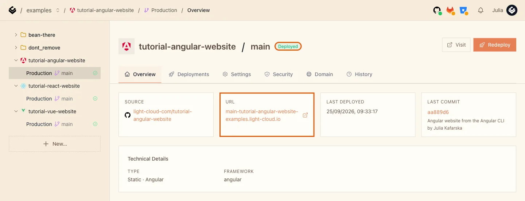The image size is (525, 201).
Task: Go to tutorial-angular-website breadcrumb
Action: [102, 10]
